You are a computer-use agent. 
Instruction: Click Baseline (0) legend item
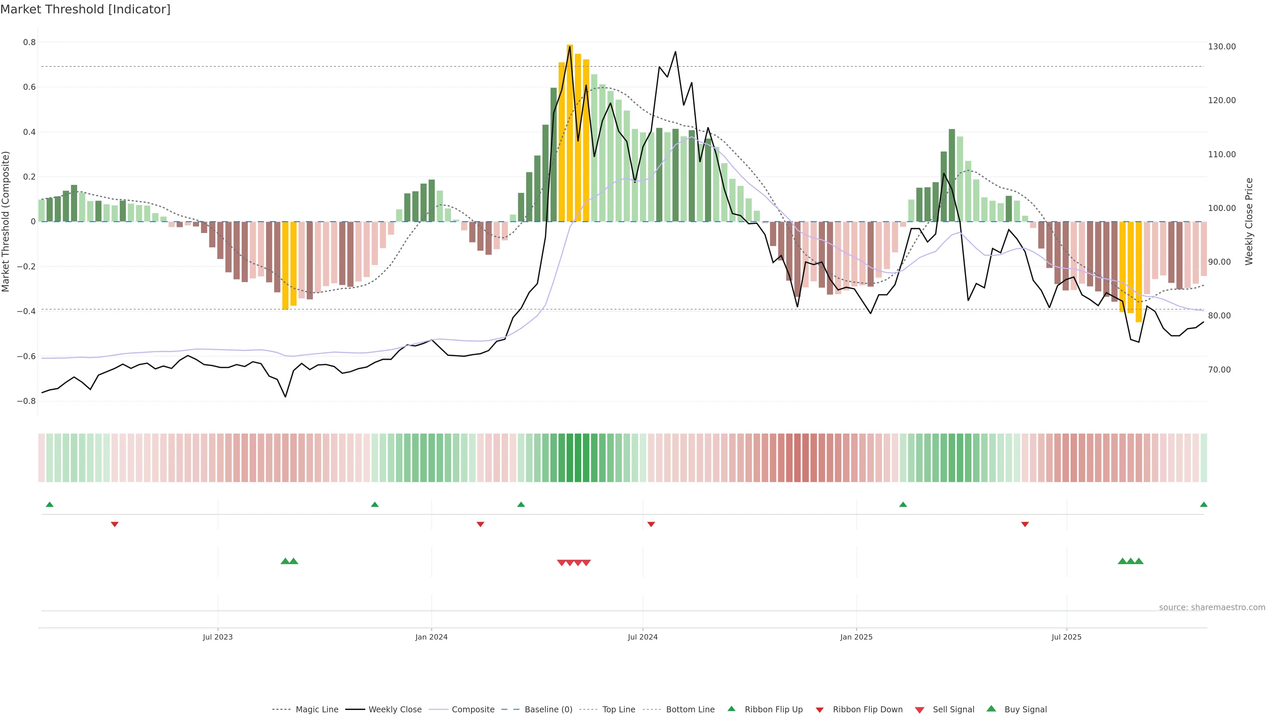pyautogui.click(x=549, y=710)
